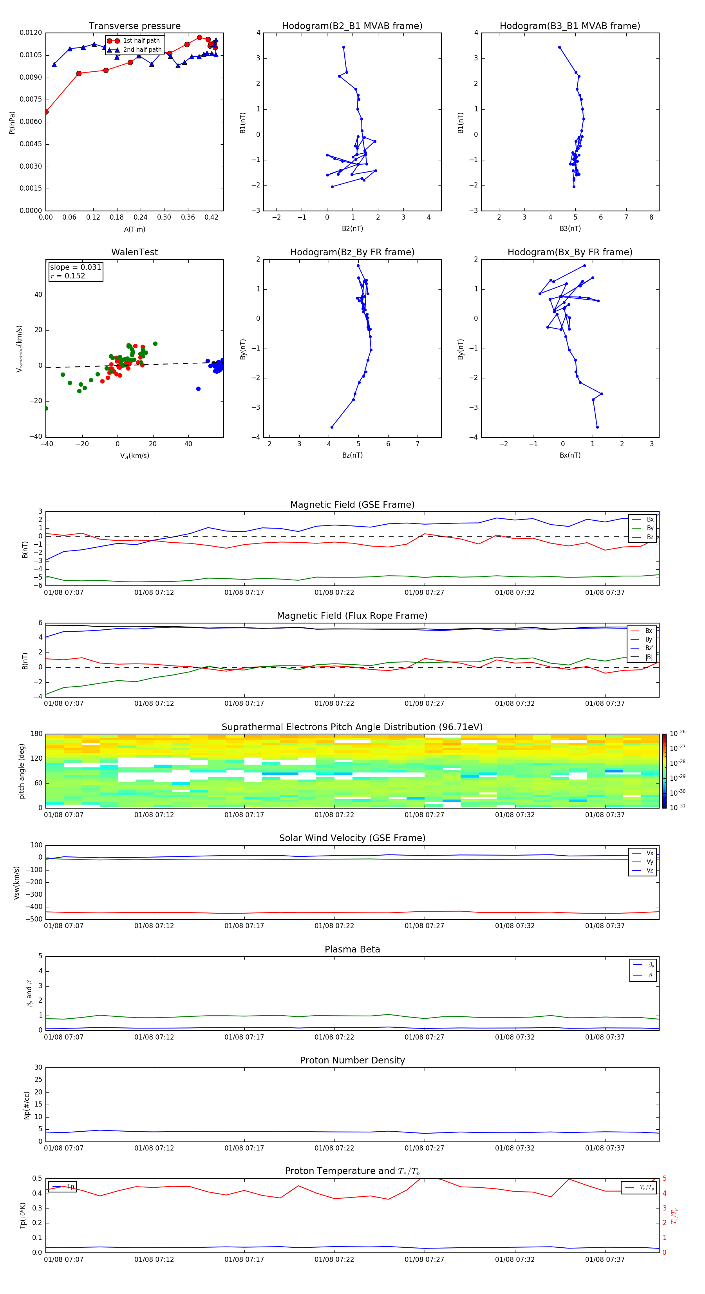Click the "Vsw(km/s)" y-axis label
This screenshot has height=1294, width=705.
pos(16,883)
